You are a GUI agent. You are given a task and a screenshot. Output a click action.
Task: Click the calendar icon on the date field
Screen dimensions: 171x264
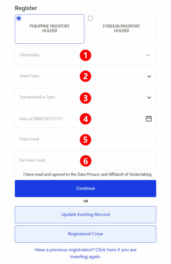click(149, 119)
